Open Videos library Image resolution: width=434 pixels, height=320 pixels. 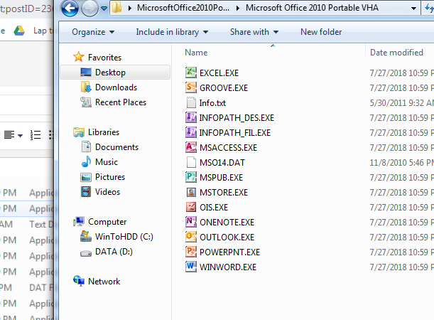107,192
